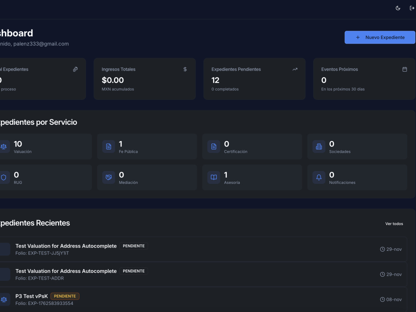Viewport: 416px width, 312px height.
Task: Click the scales icon for Valuación
Action: (4, 146)
